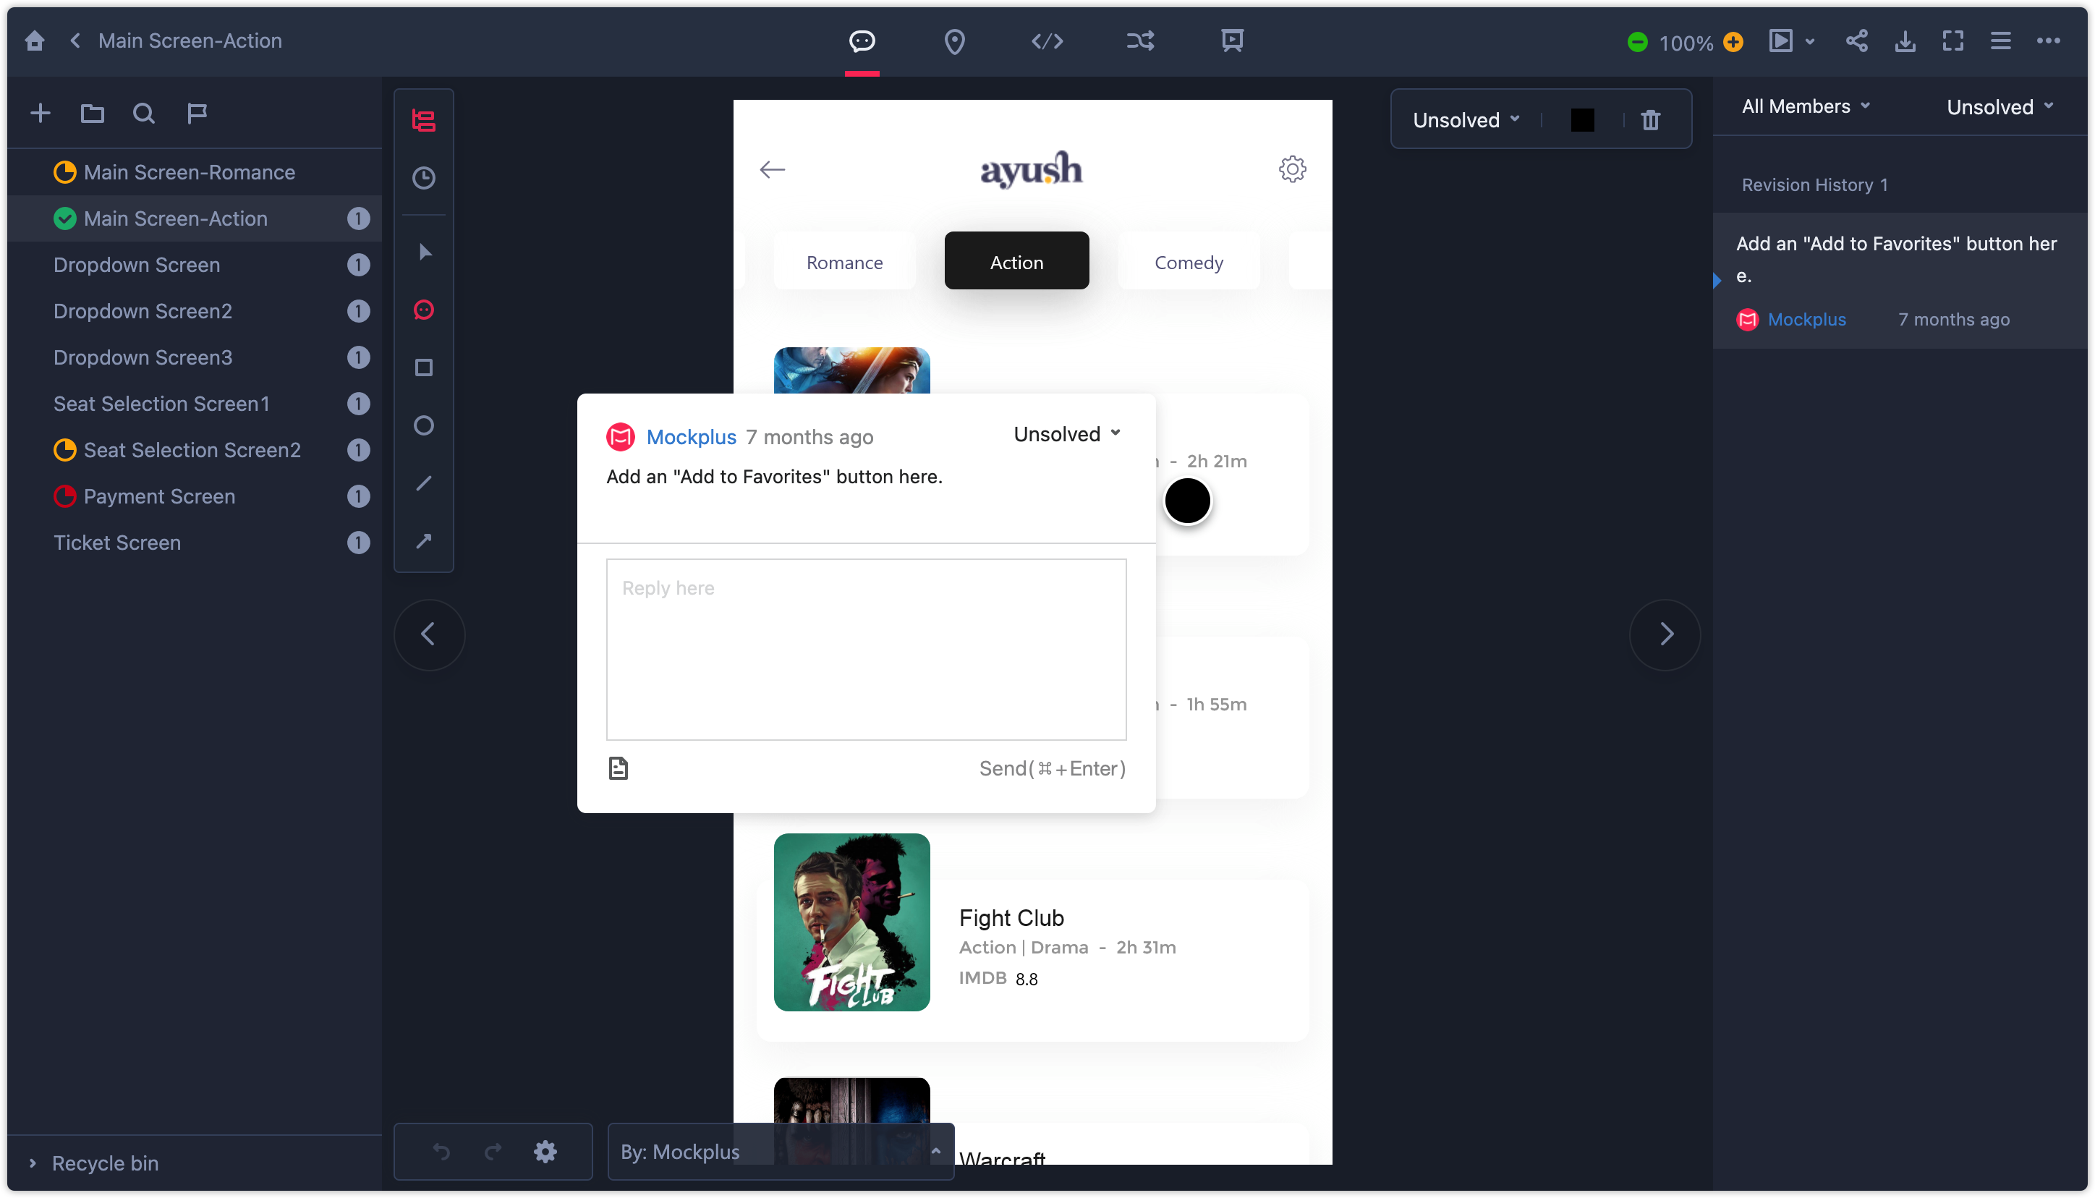Start the prototype preview play button
The height and width of the screenshot is (1198, 2095).
[x=1780, y=41]
